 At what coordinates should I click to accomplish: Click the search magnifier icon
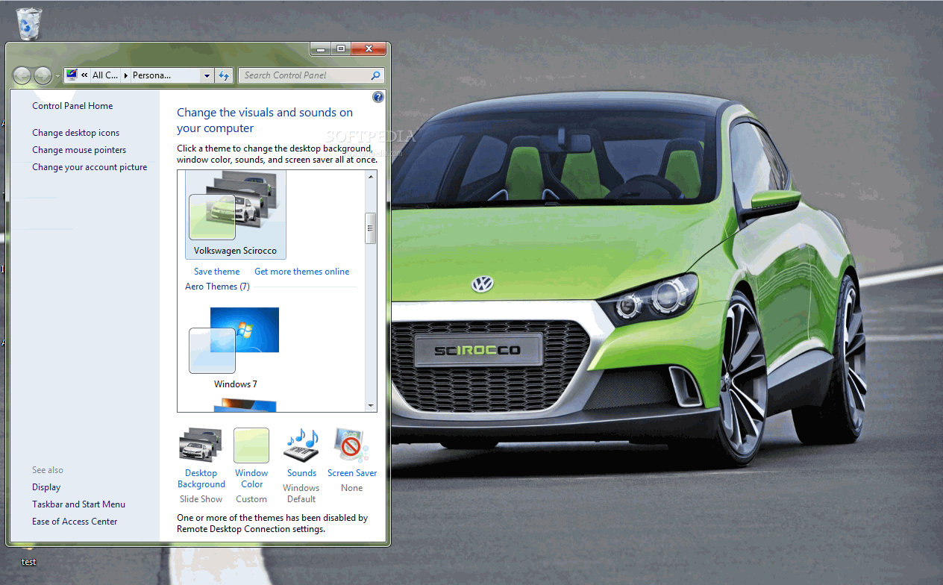click(x=376, y=75)
